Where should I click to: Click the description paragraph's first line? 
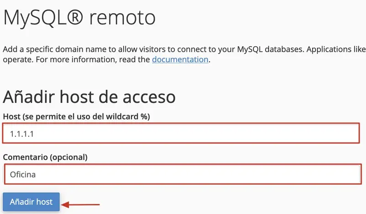(x=184, y=49)
